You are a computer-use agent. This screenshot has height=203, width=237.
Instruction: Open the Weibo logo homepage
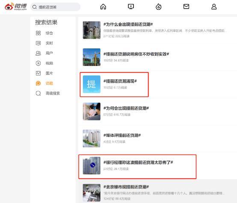[15, 7]
